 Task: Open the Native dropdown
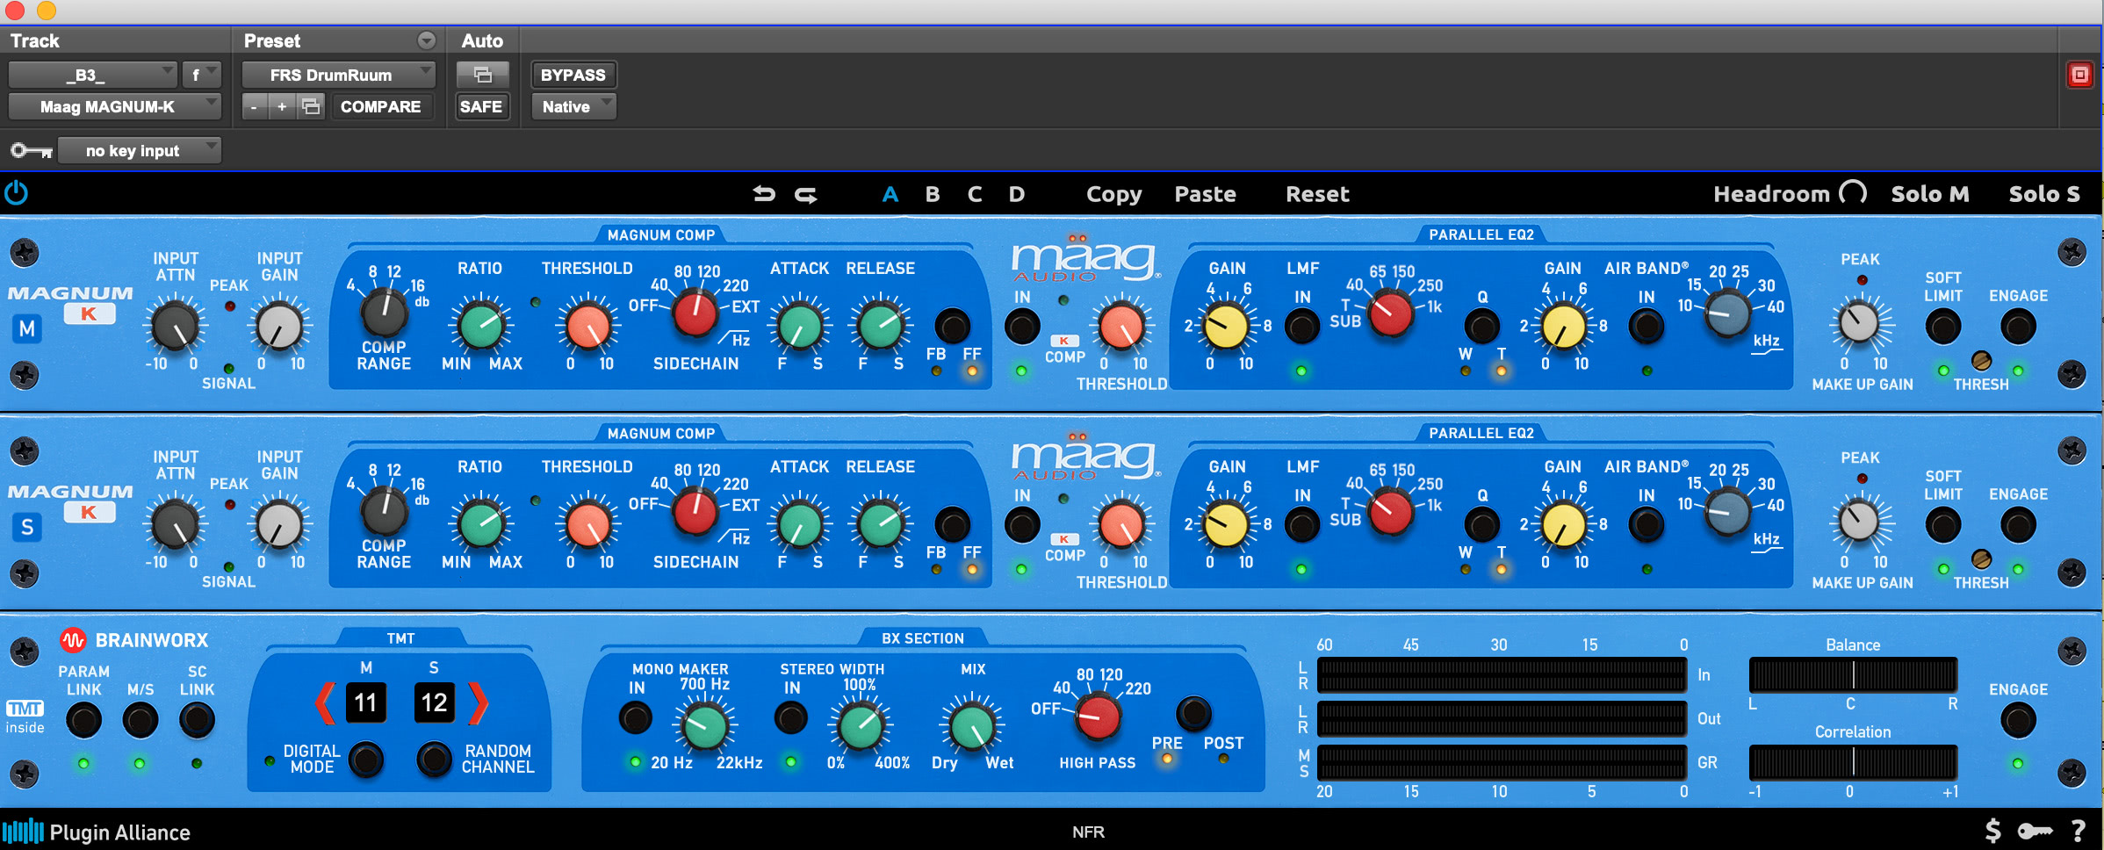pyautogui.click(x=573, y=107)
